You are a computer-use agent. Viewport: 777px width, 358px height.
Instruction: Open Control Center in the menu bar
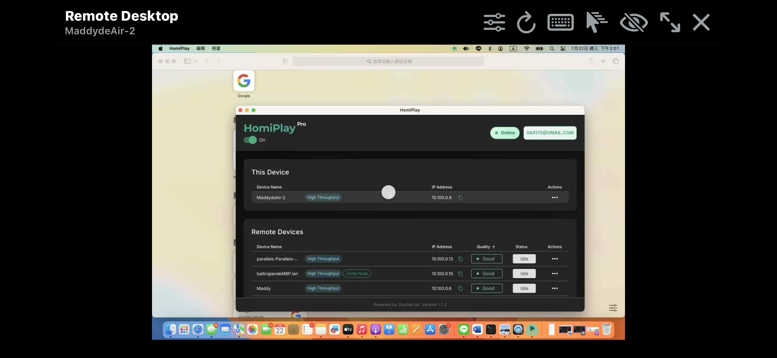point(563,49)
